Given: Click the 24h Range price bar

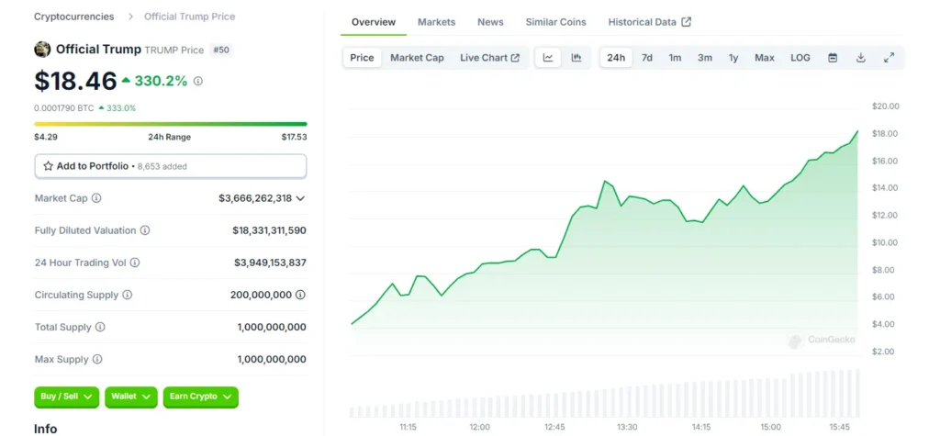Looking at the screenshot, I should point(170,124).
